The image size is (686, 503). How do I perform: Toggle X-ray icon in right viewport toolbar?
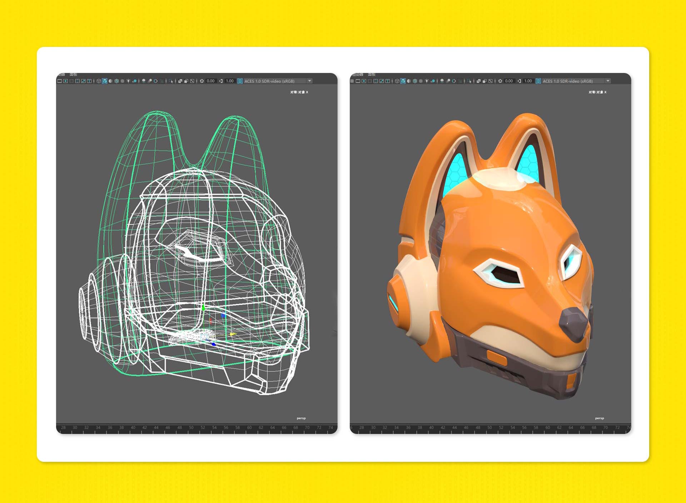pos(478,81)
